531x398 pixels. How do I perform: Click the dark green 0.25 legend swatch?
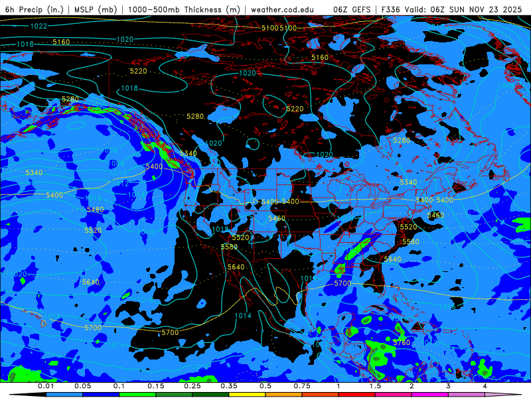pos(210,395)
